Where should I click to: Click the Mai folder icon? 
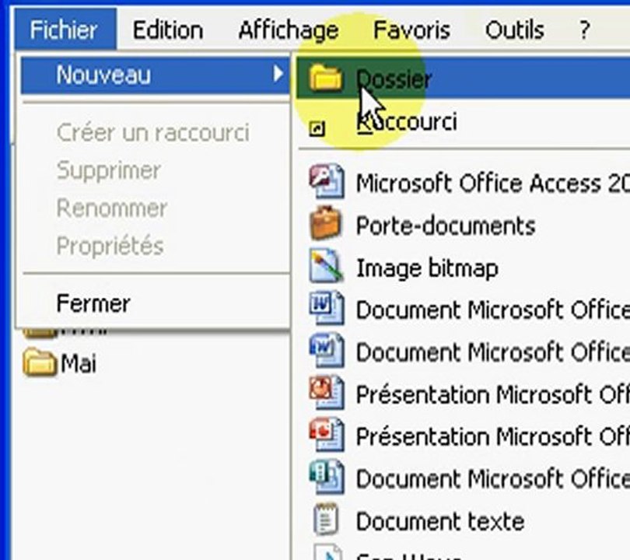pyautogui.click(x=39, y=363)
